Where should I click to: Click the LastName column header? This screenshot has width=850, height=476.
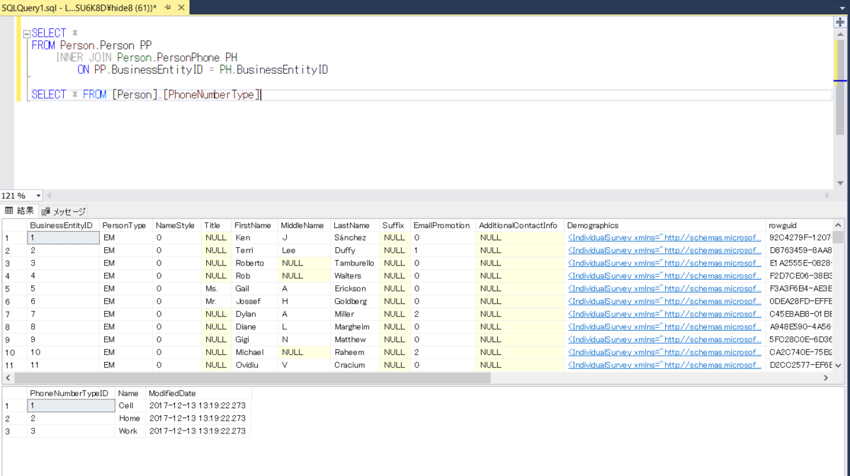tap(355, 225)
